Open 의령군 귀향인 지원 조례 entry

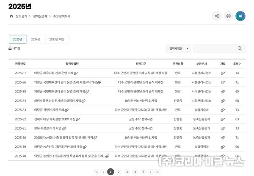(49, 110)
